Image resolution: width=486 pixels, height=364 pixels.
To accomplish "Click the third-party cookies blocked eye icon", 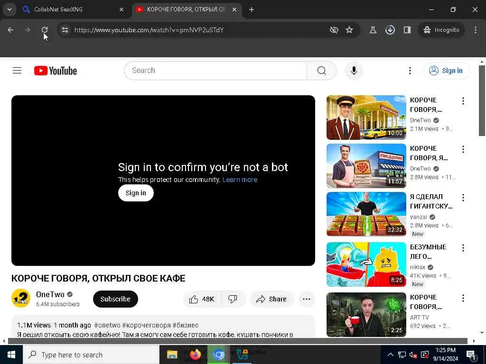I will pyautogui.click(x=334, y=30).
